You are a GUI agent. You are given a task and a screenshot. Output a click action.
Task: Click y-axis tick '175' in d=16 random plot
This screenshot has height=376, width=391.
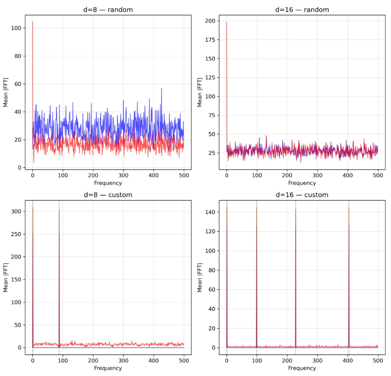[x=210, y=40]
